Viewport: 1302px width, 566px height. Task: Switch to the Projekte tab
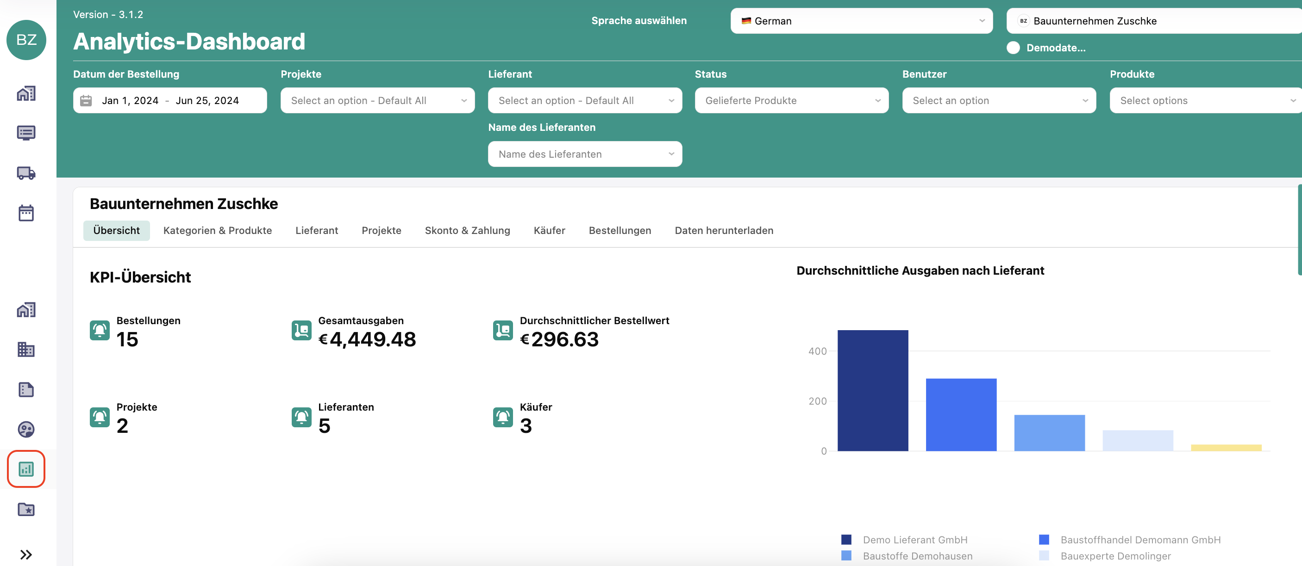tap(381, 230)
